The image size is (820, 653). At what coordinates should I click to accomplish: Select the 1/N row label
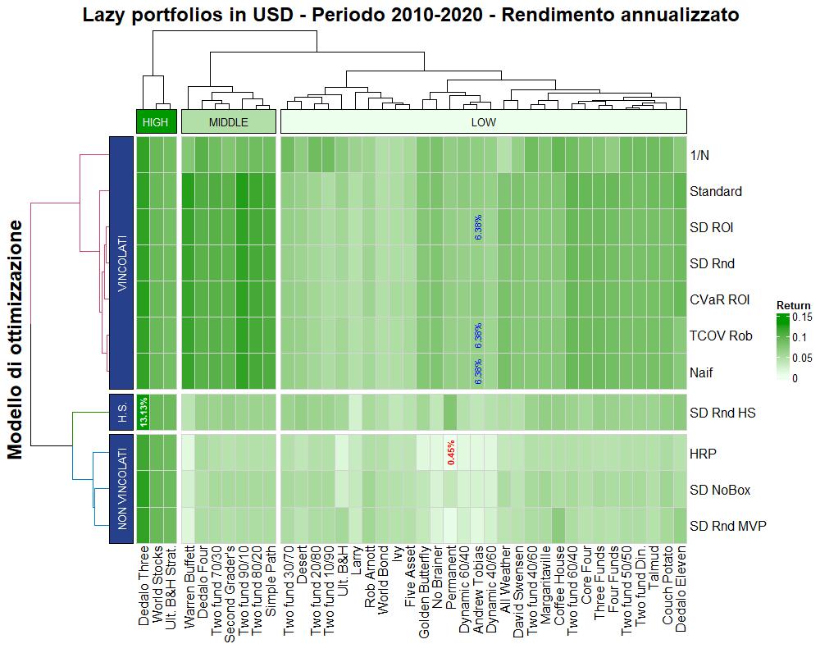[699, 155]
